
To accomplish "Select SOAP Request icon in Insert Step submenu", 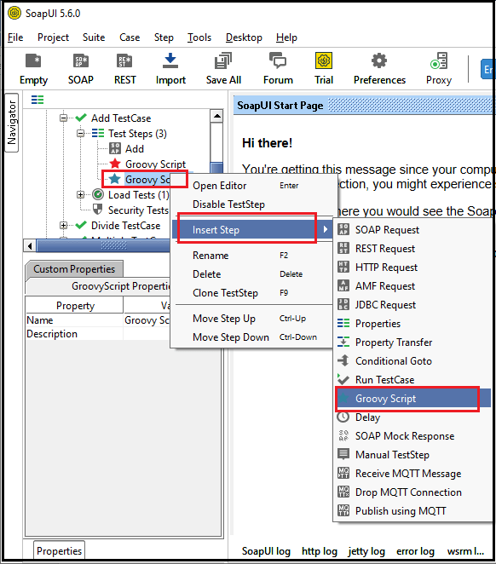I will point(343,229).
